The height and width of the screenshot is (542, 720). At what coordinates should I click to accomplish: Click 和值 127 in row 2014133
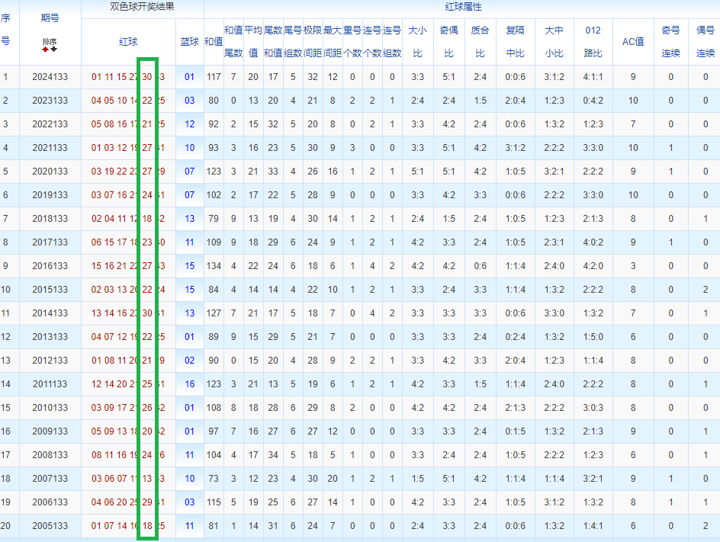coord(214,313)
